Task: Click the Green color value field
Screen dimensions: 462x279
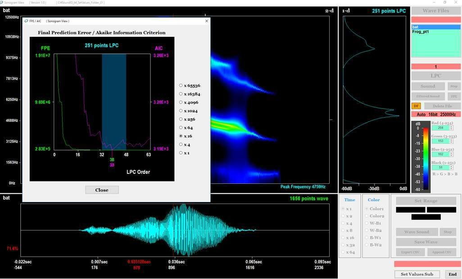Action: click(439, 141)
